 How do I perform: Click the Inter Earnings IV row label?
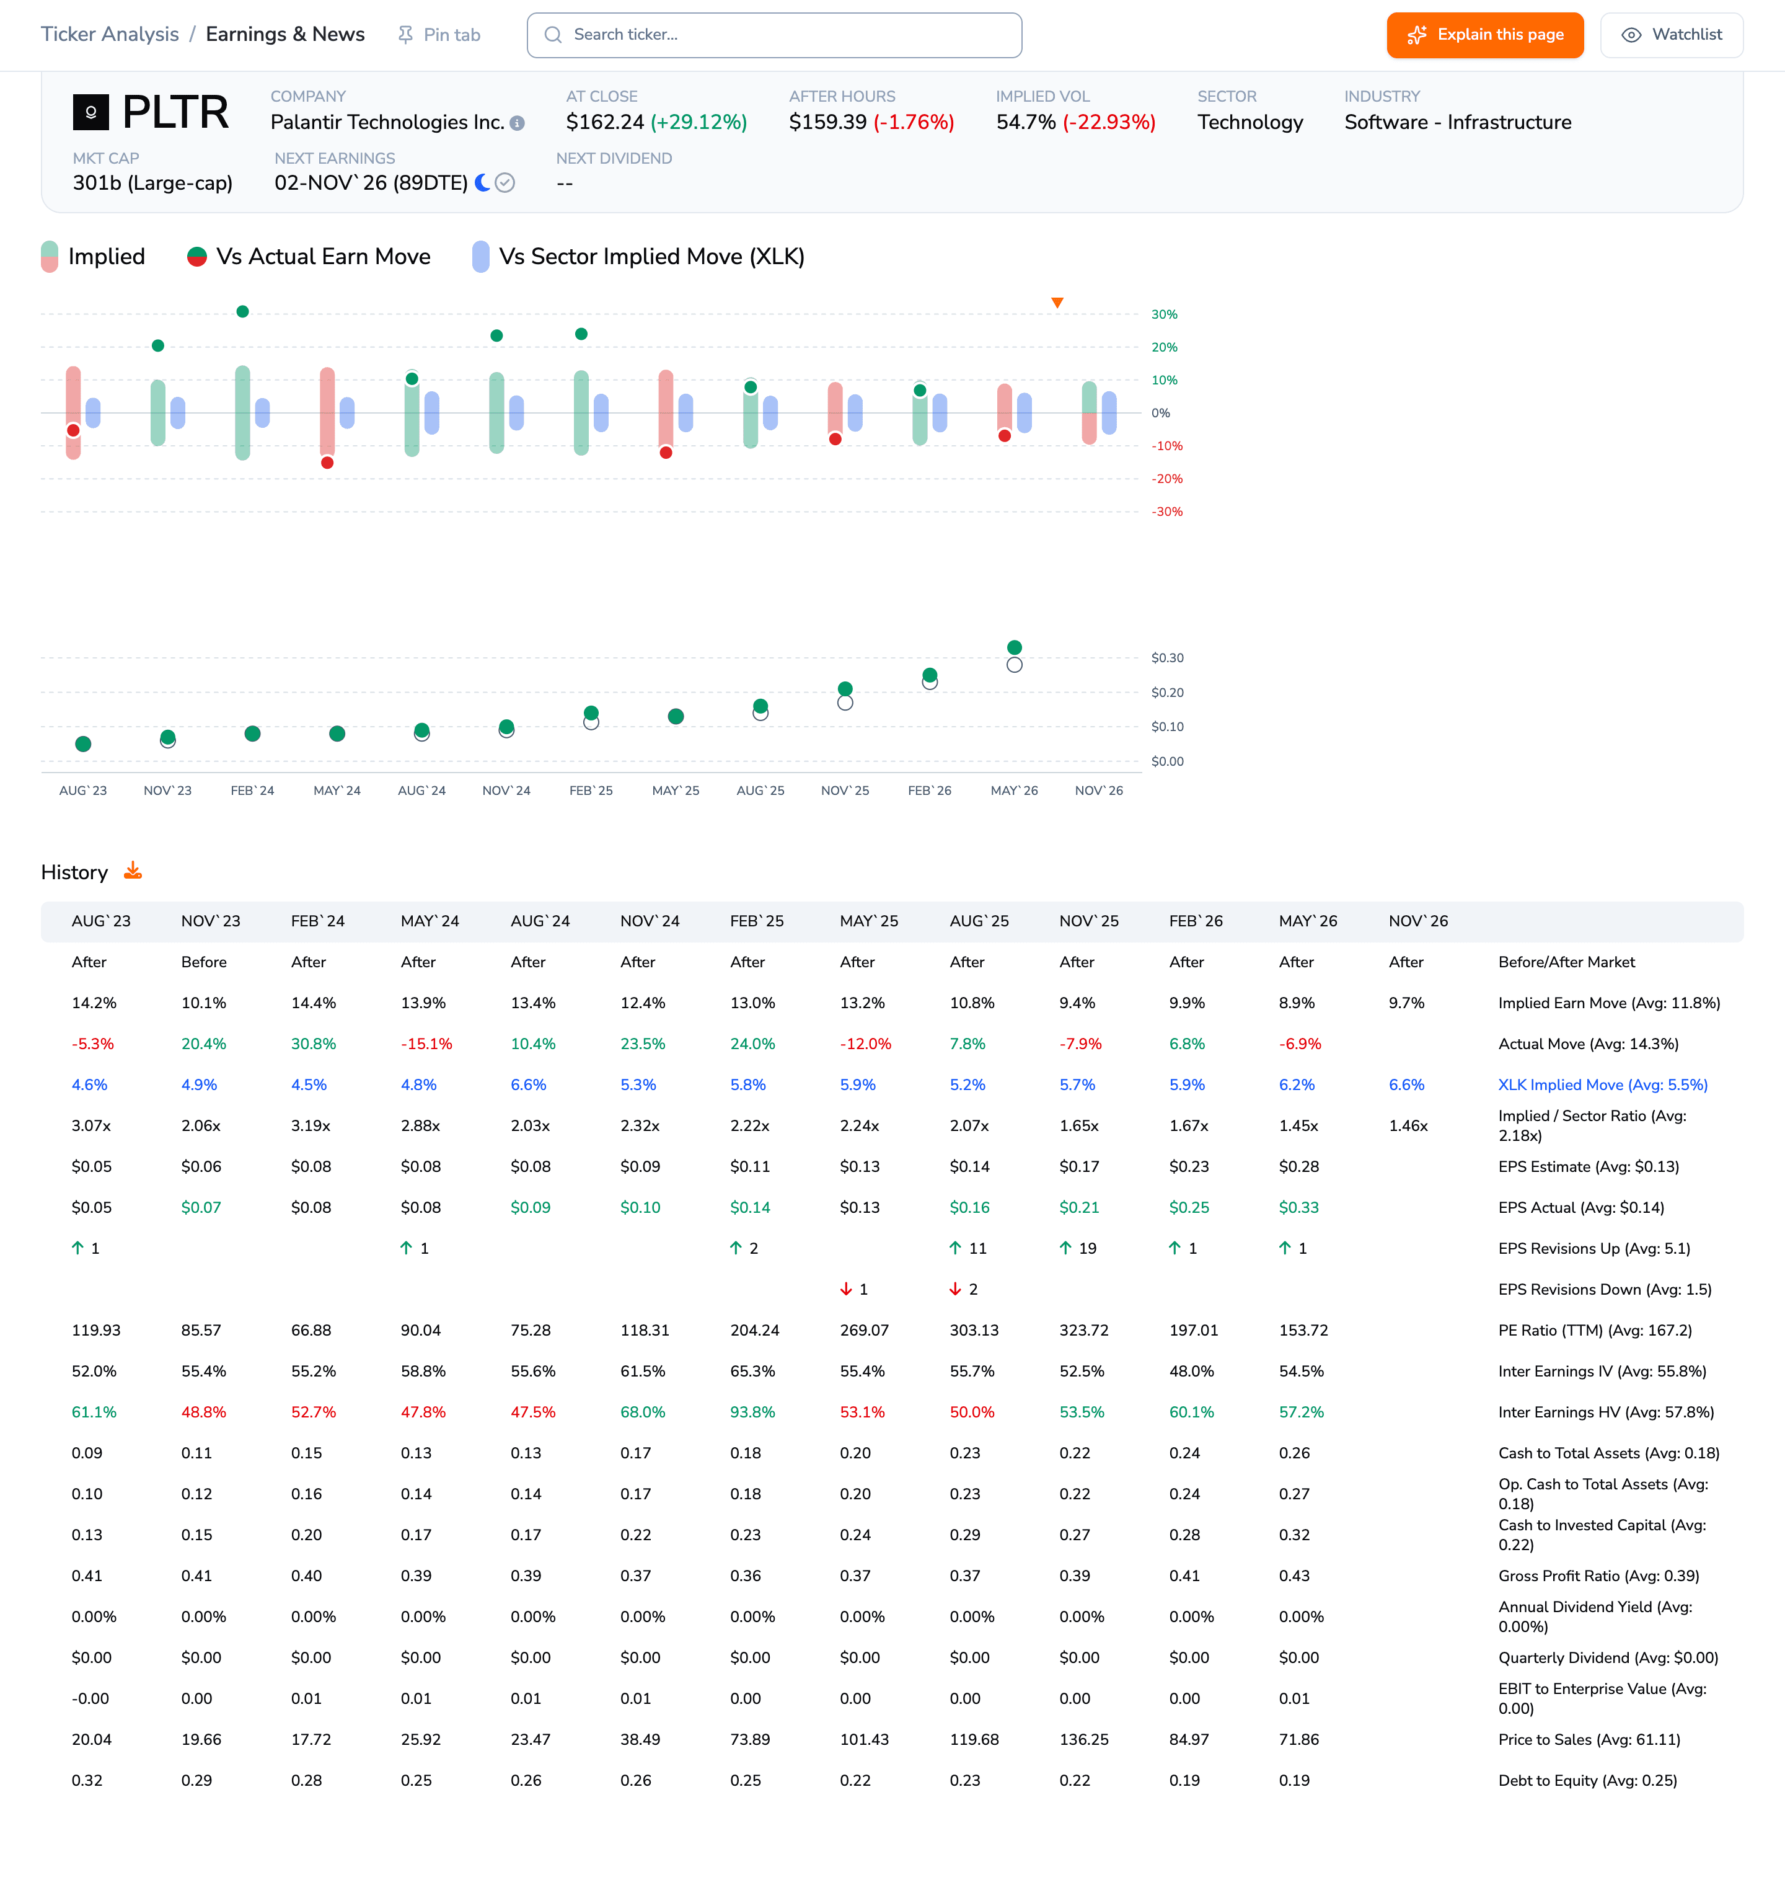point(1602,1371)
